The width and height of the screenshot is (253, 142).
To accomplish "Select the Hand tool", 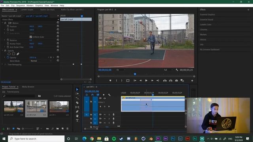I will [x=77, y=116].
